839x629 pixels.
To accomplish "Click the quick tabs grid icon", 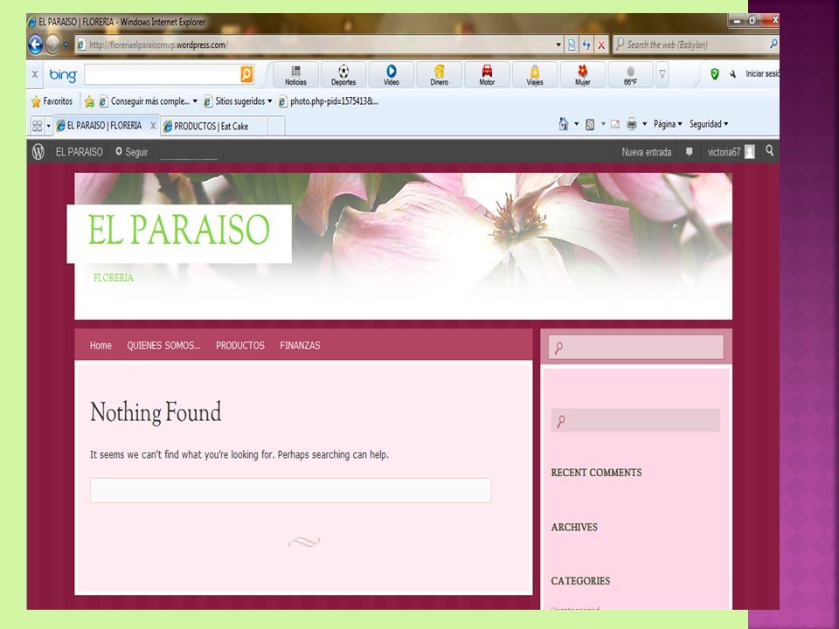I will (x=37, y=126).
